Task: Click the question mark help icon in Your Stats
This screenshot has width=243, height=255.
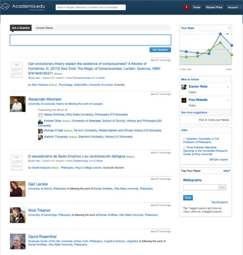Action: click(x=229, y=28)
